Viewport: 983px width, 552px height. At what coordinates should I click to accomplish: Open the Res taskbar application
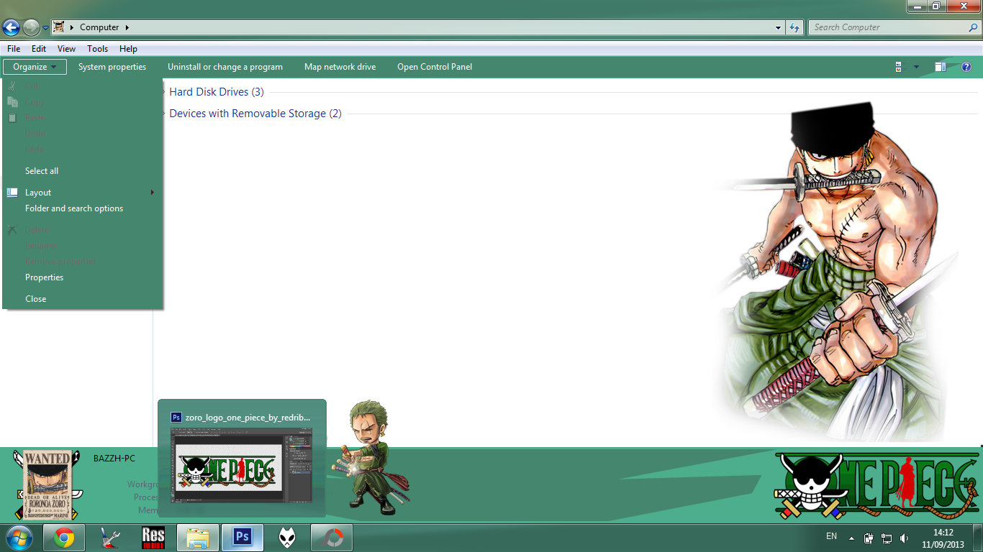pyautogui.click(x=153, y=538)
